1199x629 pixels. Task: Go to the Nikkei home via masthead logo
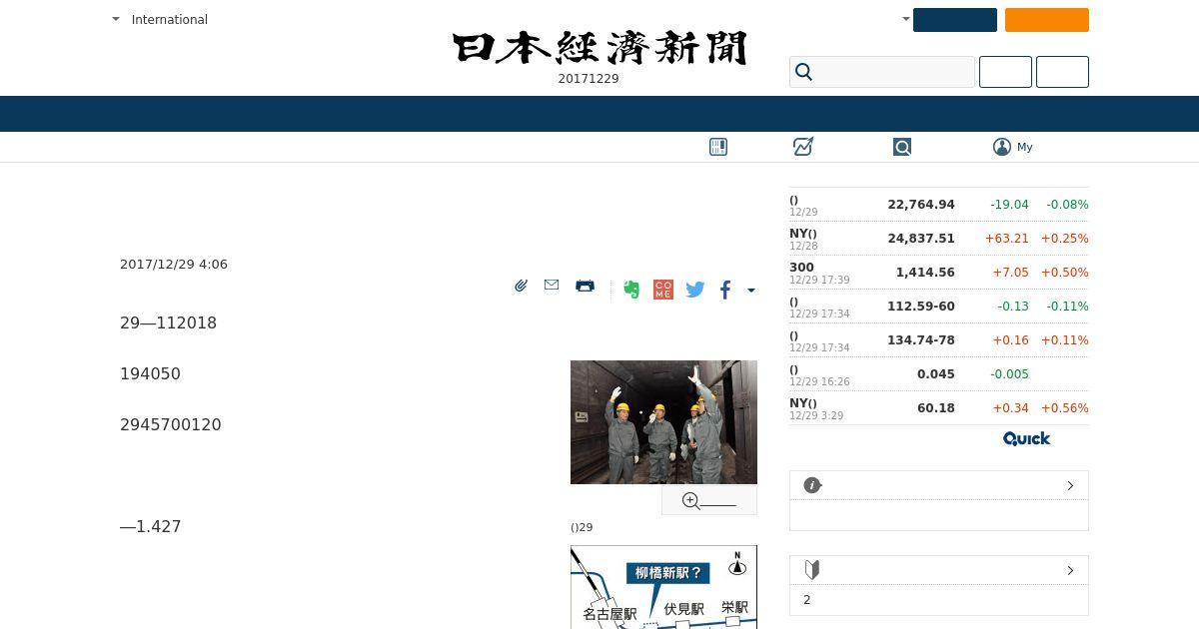(599, 48)
